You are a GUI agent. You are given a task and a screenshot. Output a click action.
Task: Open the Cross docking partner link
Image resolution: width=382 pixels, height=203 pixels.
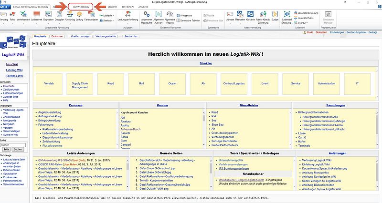click(x=224, y=133)
